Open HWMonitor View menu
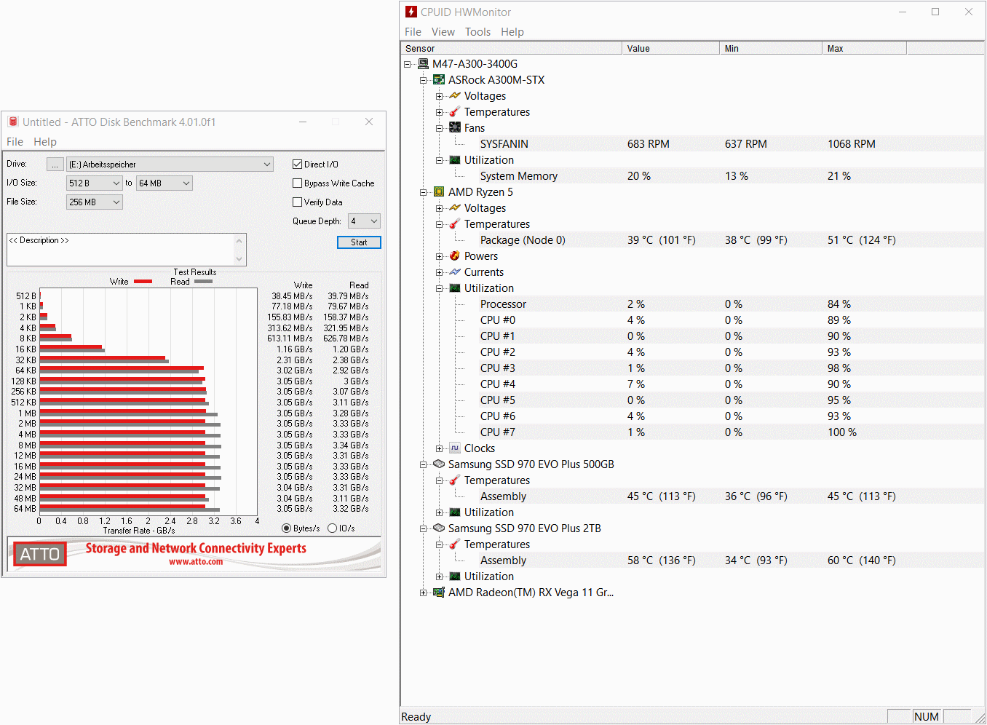The image size is (987, 725). pos(443,32)
